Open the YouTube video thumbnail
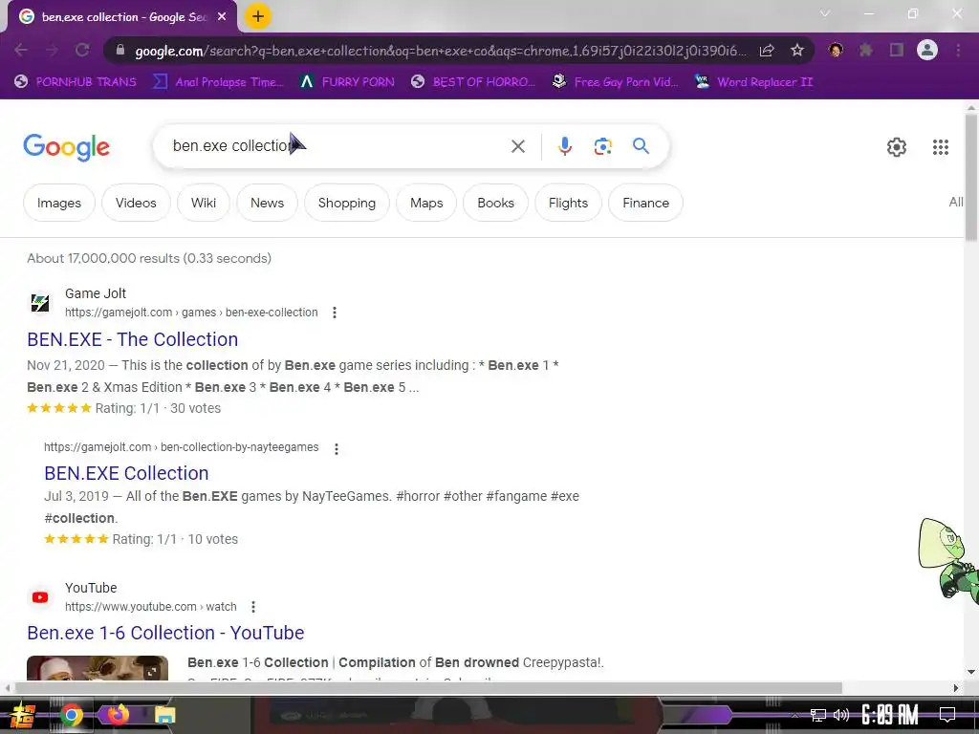The width and height of the screenshot is (979, 734). click(98, 668)
